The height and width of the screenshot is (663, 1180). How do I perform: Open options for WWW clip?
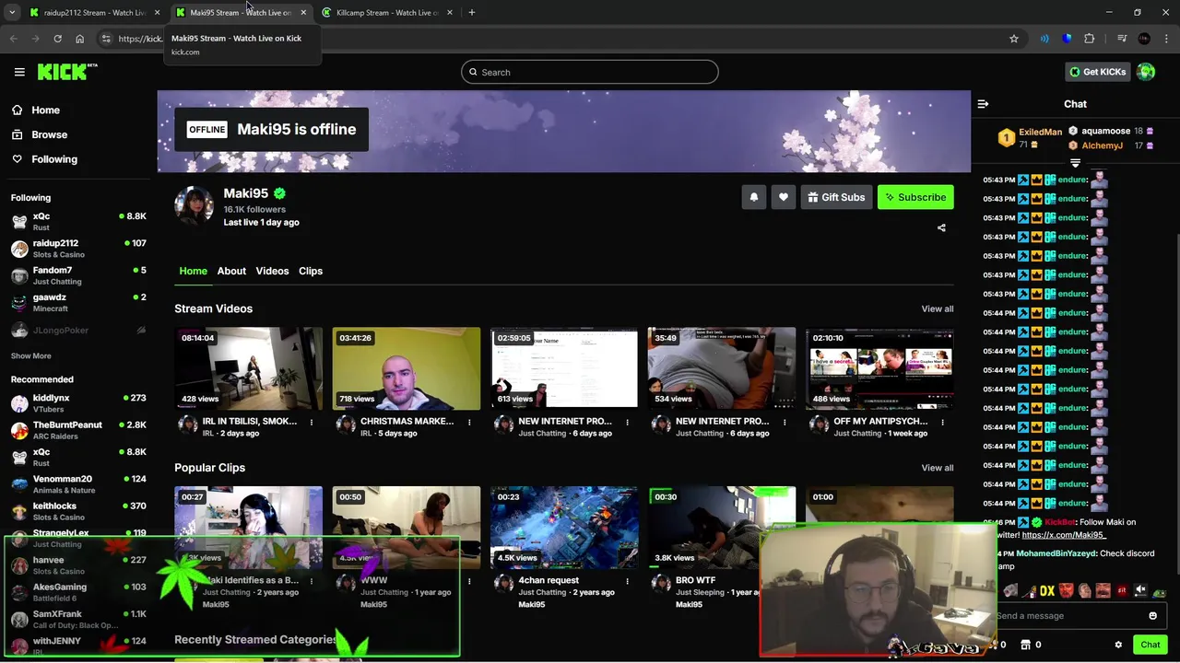[469, 581]
